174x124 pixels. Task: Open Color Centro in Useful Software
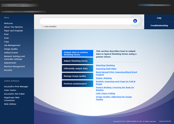point(10,90)
